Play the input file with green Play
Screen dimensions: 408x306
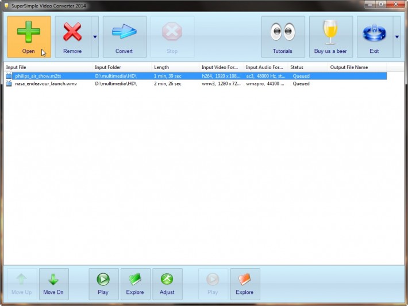[x=103, y=284]
